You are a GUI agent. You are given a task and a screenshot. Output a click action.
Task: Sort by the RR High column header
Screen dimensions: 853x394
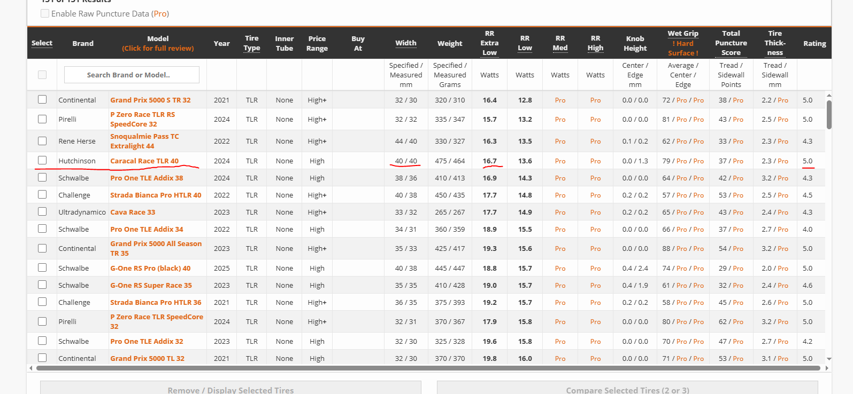click(595, 43)
